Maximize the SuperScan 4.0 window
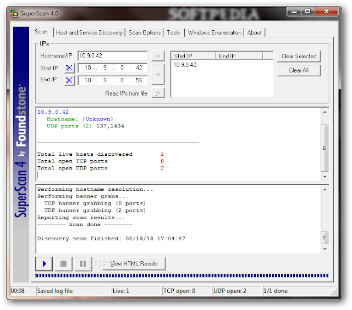The image size is (352, 310). coord(308,12)
